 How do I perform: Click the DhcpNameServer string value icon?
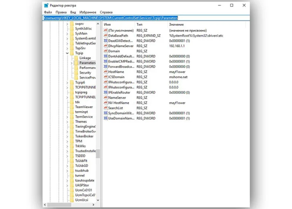click(x=106, y=46)
